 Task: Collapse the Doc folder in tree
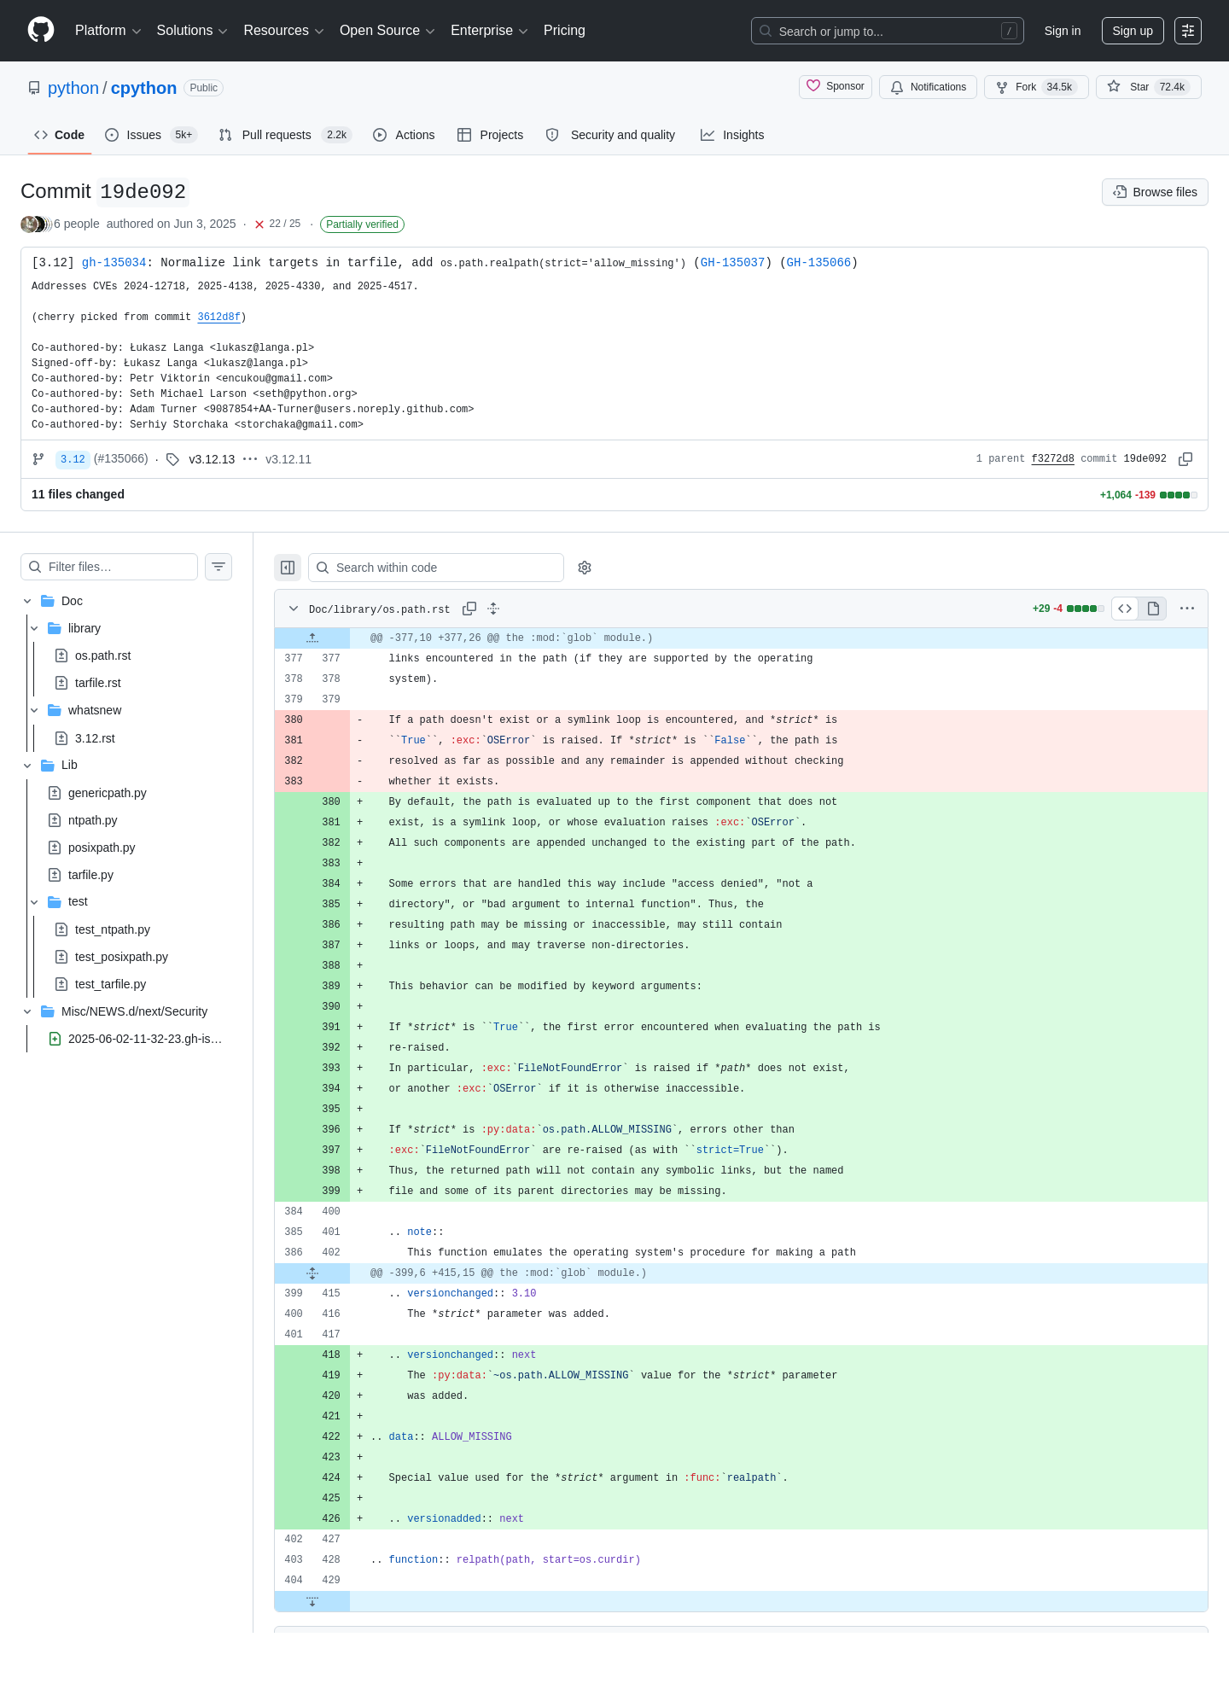[x=27, y=601]
